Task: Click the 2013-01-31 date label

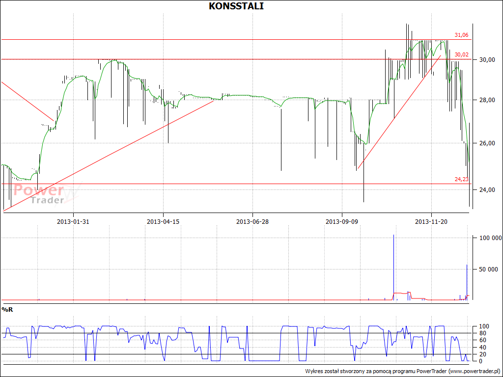Action: [x=73, y=221]
